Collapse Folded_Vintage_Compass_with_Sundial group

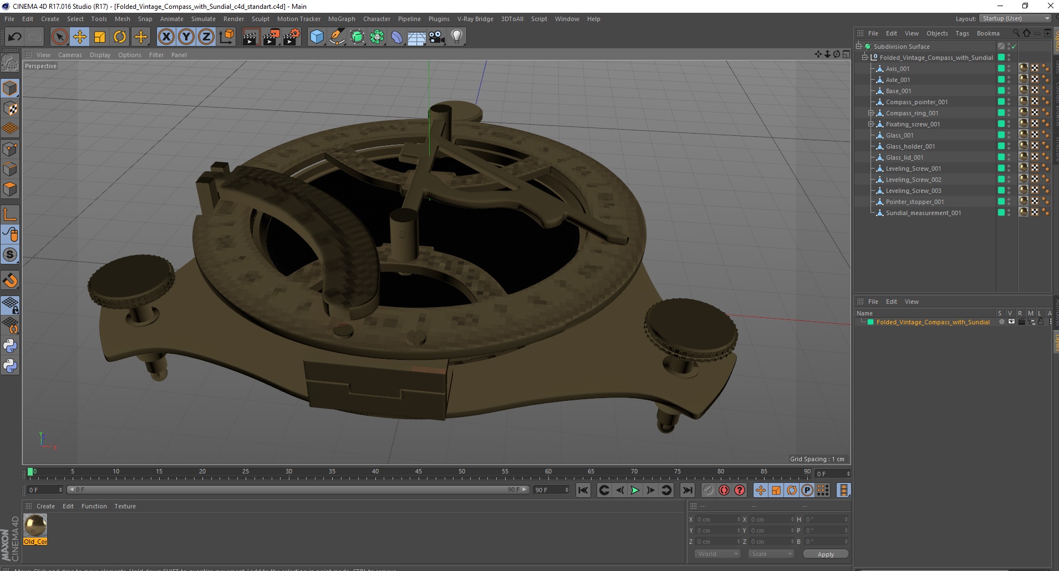tap(864, 57)
